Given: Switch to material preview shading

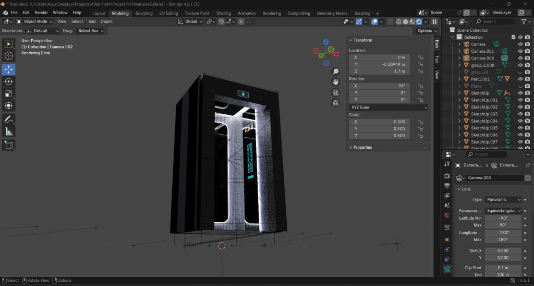Looking at the screenshot, I should pos(412,21).
